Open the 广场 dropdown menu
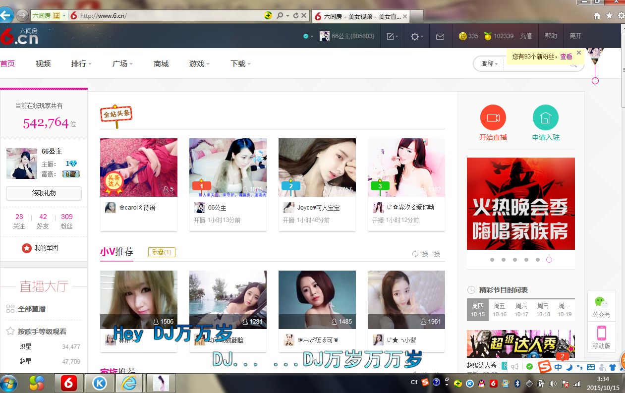 [122, 63]
